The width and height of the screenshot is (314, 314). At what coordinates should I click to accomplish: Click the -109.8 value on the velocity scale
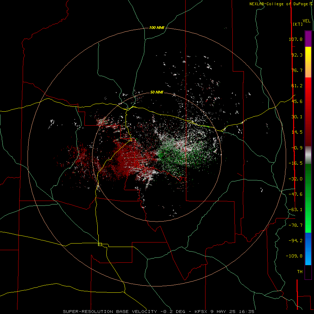tap(294, 256)
